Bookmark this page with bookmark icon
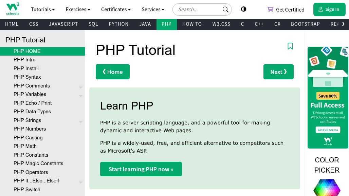 coord(290,46)
